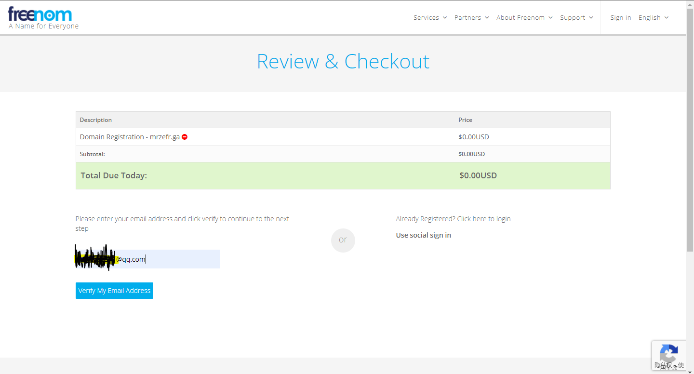Viewport: 694px width, 374px height.
Task: Focus the email address input field
Action: [178, 259]
